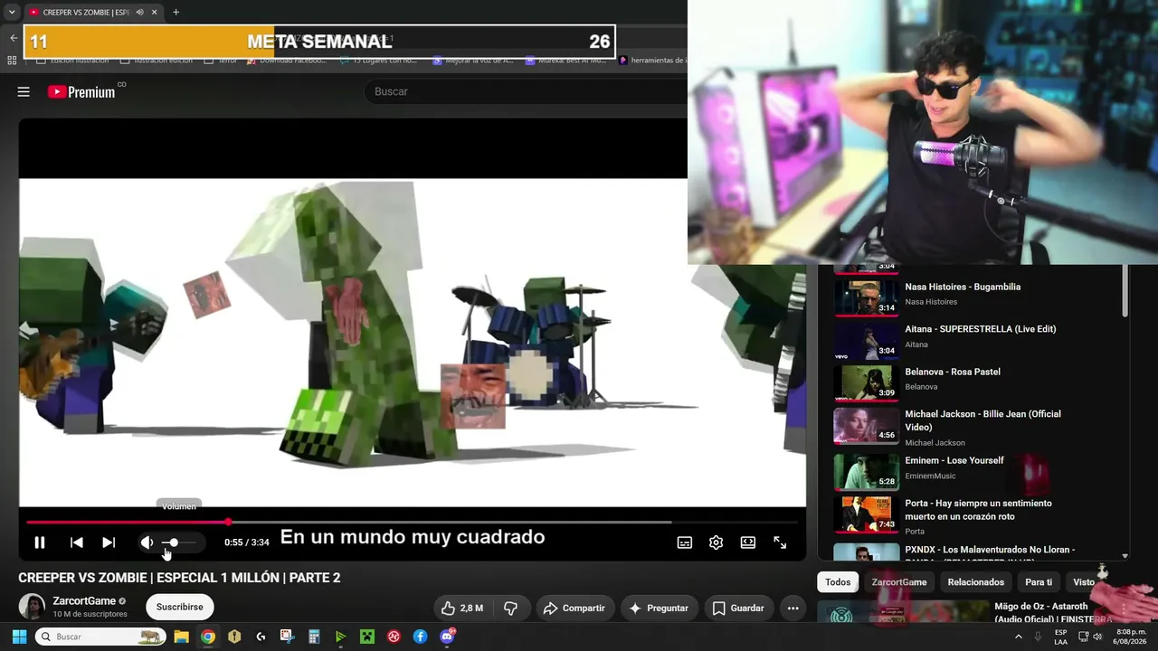Screen dimensions: 1158x651
Task: Play Porta - Hay siempre un sentimiento video
Action: coord(866,514)
